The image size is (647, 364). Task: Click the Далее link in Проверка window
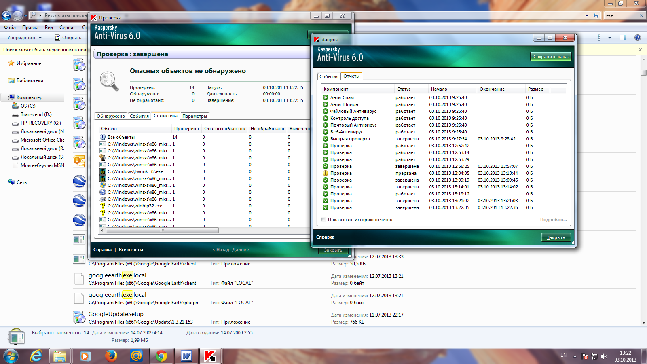[x=241, y=250]
